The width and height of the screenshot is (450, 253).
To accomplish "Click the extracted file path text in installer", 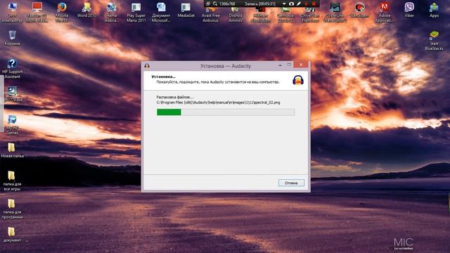I will [x=218, y=103].
